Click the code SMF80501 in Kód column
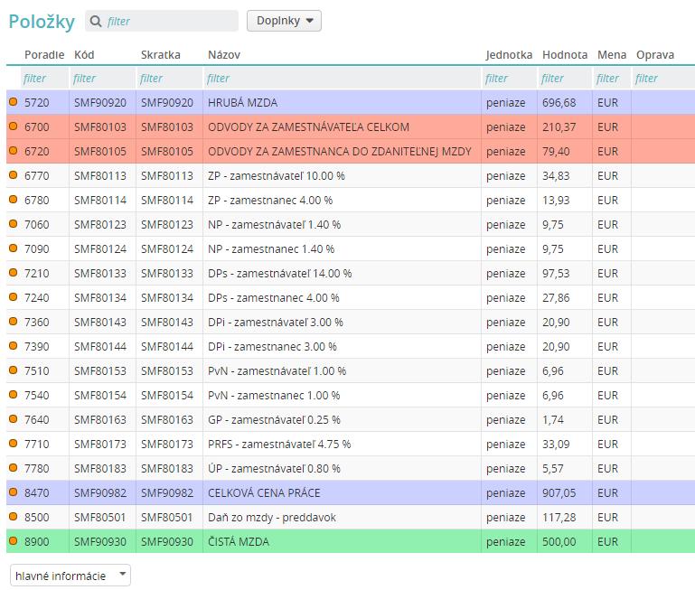This screenshot has height=590, width=695. (99, 517)
